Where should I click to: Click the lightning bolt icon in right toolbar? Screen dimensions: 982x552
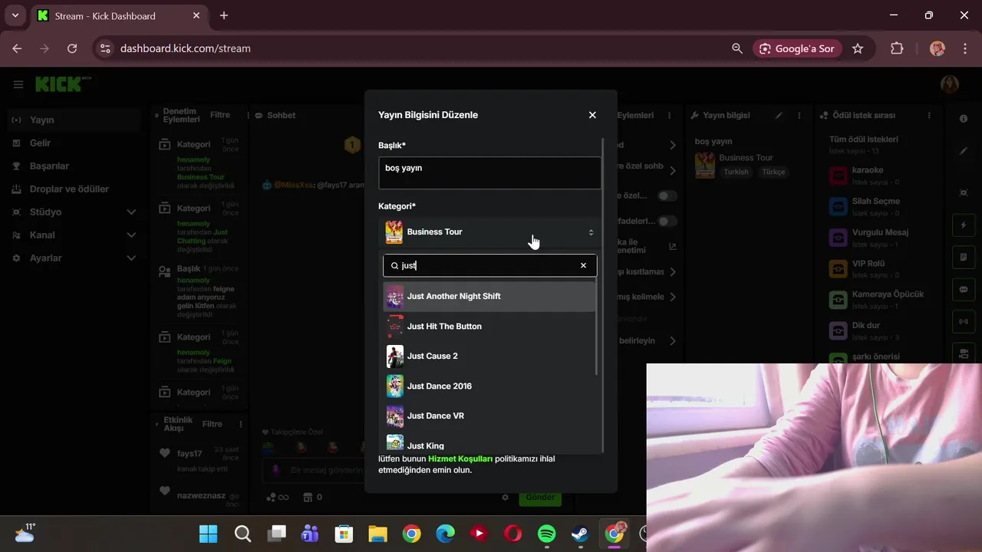[x=964, y=225]
